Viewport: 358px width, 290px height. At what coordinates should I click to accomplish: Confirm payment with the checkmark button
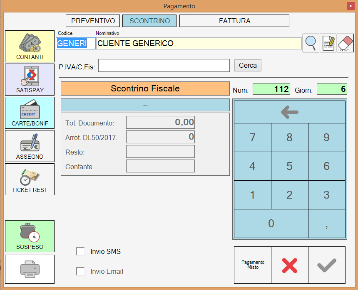coord(327,265)
